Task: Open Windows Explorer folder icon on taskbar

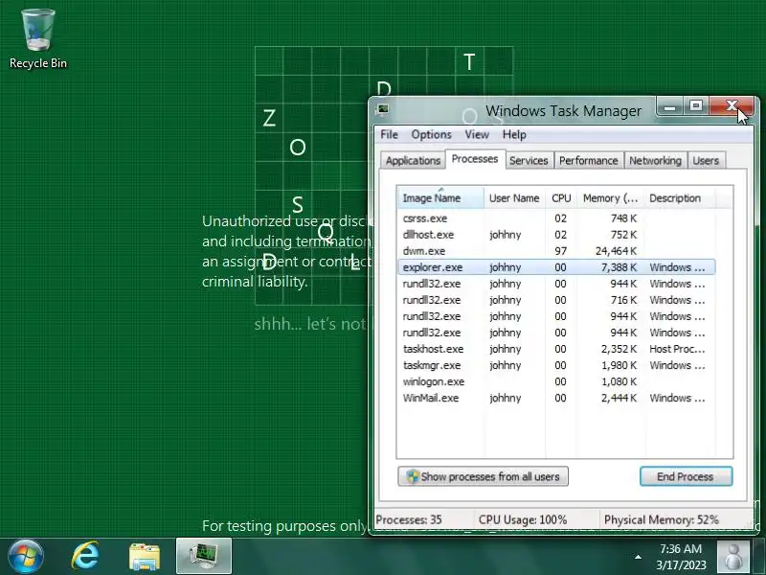Action: coord(145,557)
